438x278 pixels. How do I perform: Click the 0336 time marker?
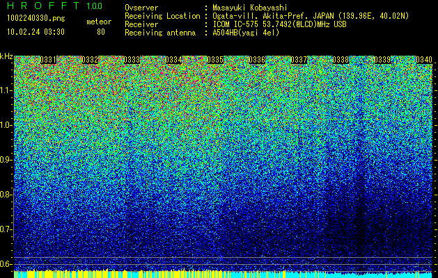(257, 60)
